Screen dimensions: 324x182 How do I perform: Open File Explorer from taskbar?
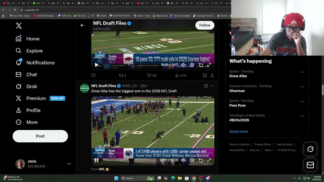click(x=180, y=178)
